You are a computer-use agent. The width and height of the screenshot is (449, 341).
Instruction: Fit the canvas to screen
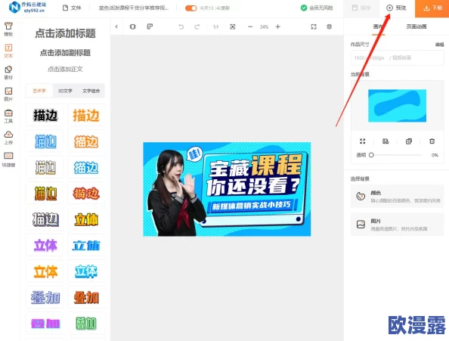[233, 26]
